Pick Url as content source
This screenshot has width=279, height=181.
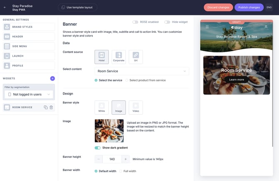click(x=136, y=57)
